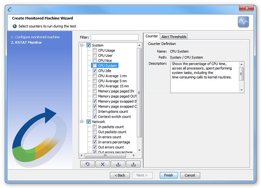The height and width of the screenshot is (188, 261).
Task: Click the Name value 'CPU System'
Action: tap(179, 51)
